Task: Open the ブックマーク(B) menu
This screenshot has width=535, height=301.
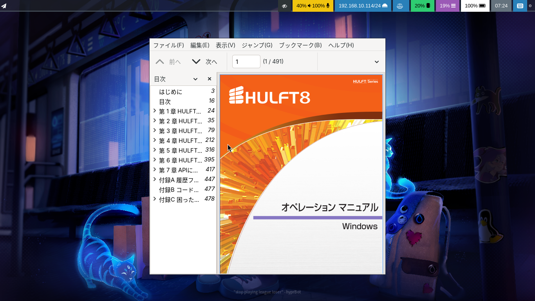Action: tap(300, 45)
